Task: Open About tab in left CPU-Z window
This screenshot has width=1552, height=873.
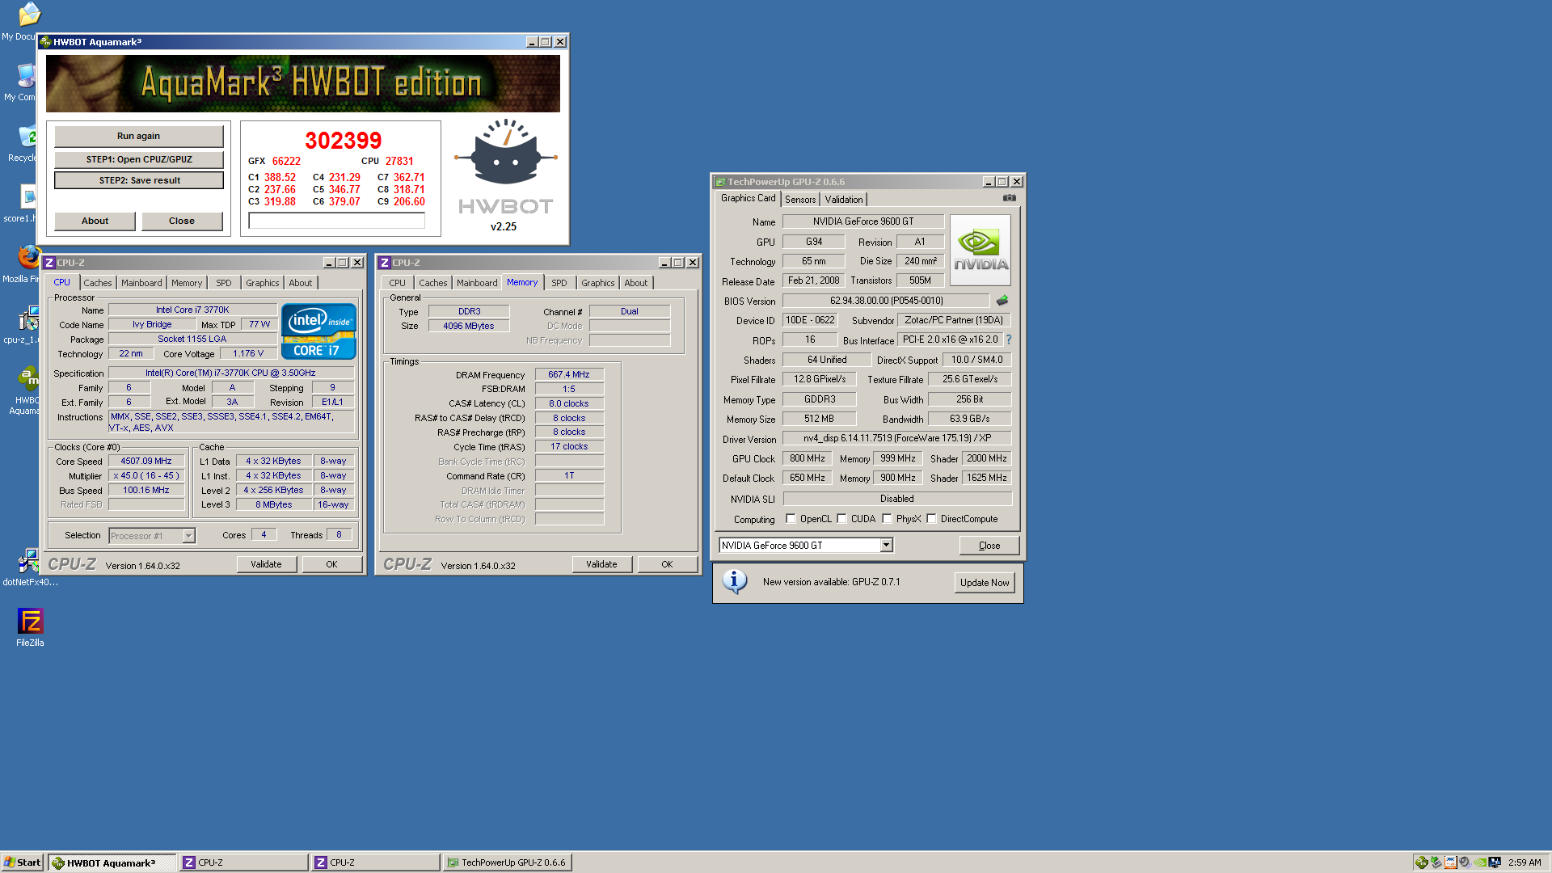Action: point(301,283)
